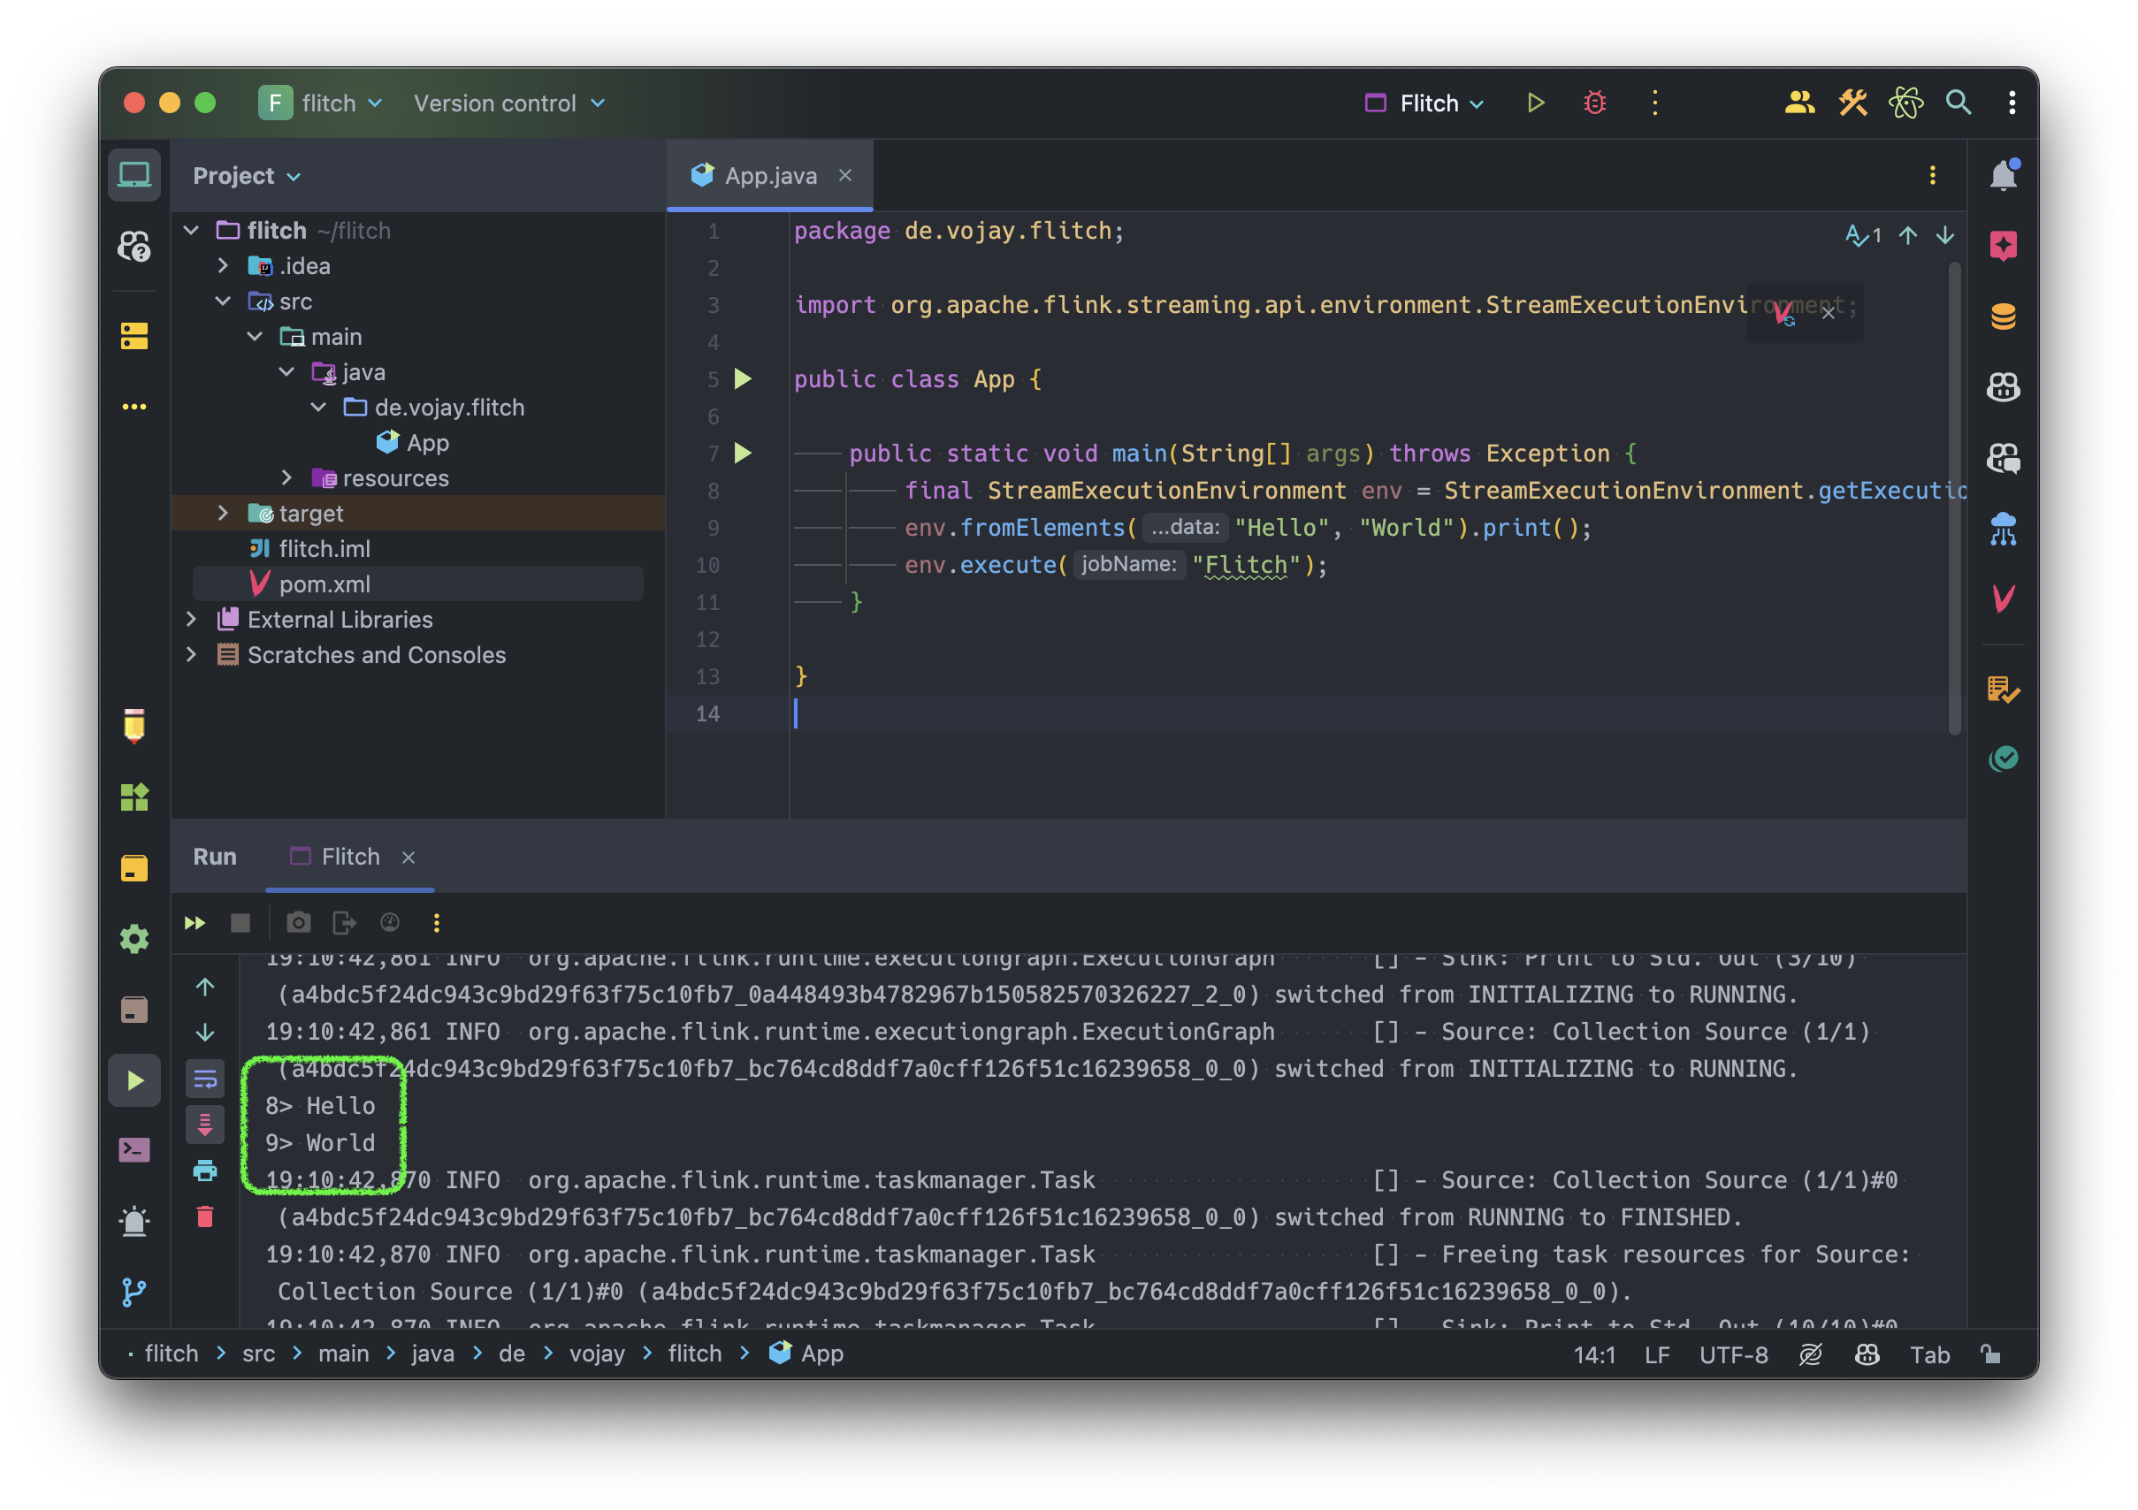Click UTF-8 encoding in status bar

pos(1733,1354)
